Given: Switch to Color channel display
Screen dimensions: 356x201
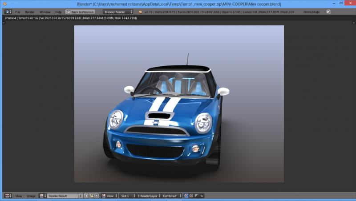Looking at the screenshot, I should coord(191,196).
